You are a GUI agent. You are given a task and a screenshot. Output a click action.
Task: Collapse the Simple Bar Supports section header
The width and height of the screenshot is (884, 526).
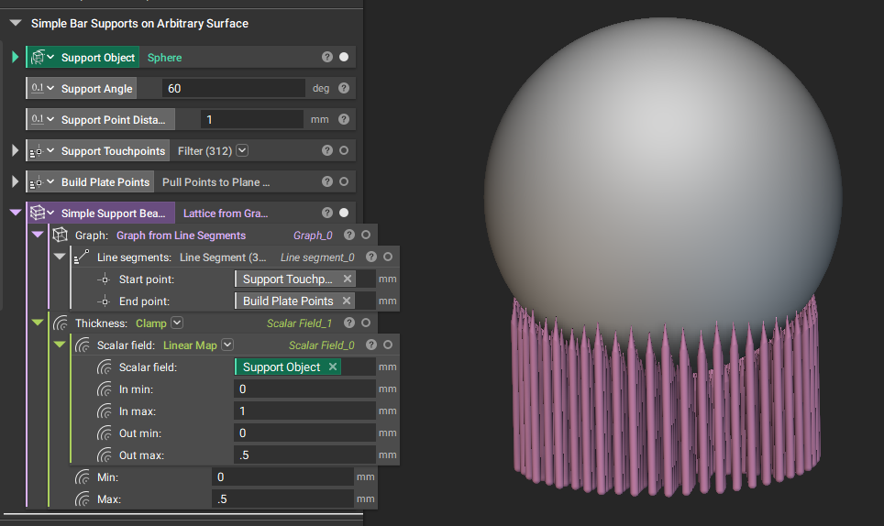point(16,23)
